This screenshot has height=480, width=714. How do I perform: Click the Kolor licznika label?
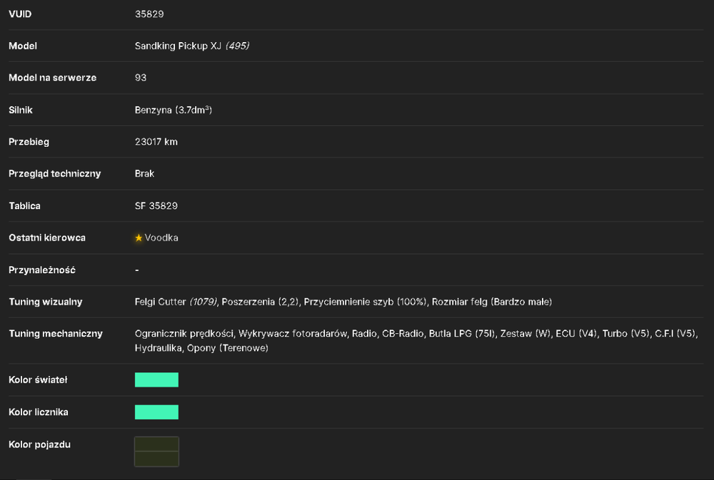pos(39,412)
